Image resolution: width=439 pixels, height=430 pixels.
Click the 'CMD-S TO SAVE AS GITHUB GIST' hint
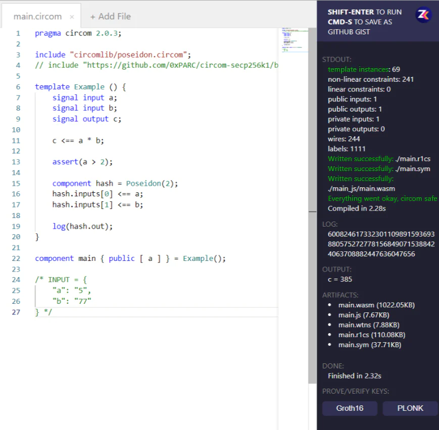coord(360,27)
